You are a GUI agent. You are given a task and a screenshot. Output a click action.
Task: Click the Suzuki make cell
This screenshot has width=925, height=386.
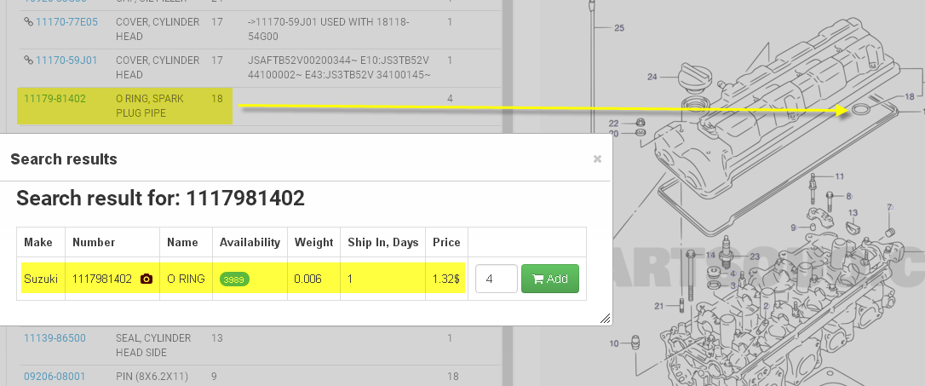(x=41, y=279)
